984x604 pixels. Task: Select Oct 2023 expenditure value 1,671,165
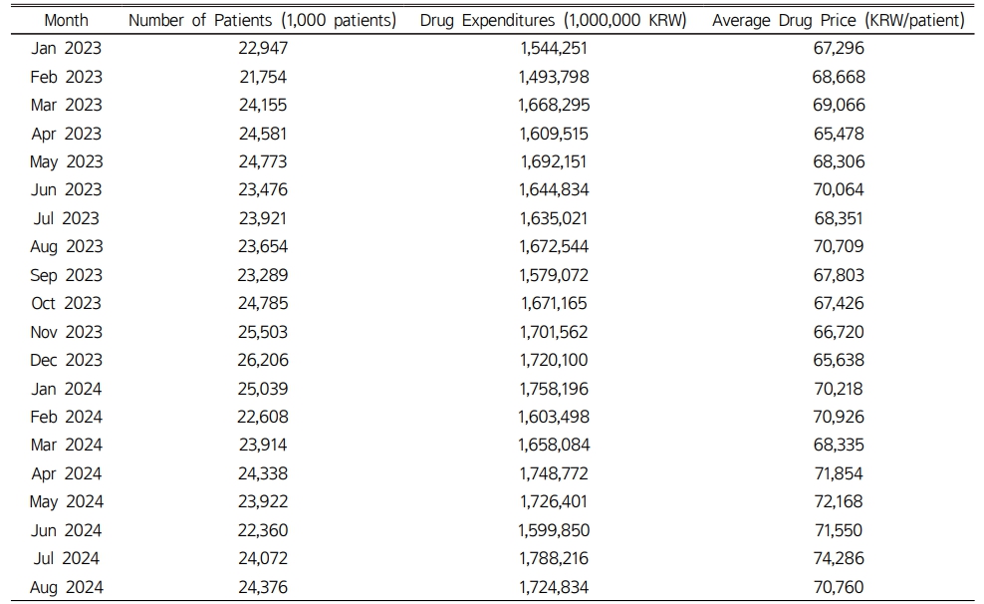click(x=554, y=303)
